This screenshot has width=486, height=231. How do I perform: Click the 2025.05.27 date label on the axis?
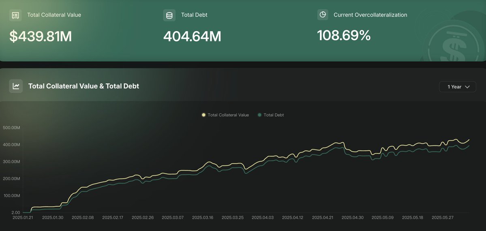(x=442, y=218)
